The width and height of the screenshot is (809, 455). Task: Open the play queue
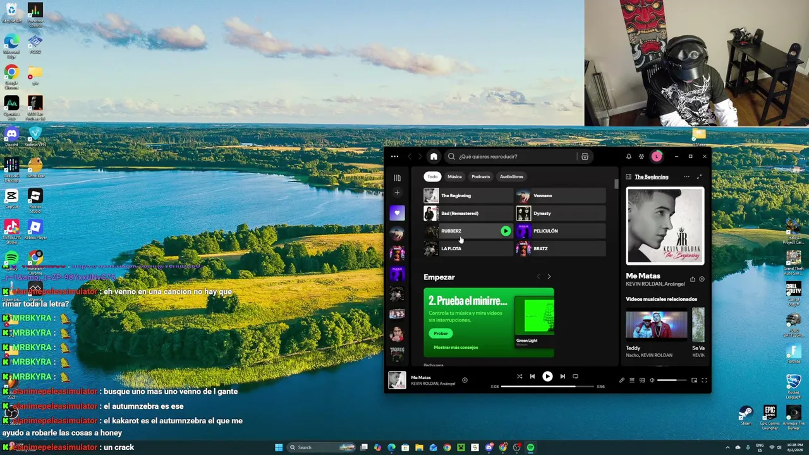[632, 380]
